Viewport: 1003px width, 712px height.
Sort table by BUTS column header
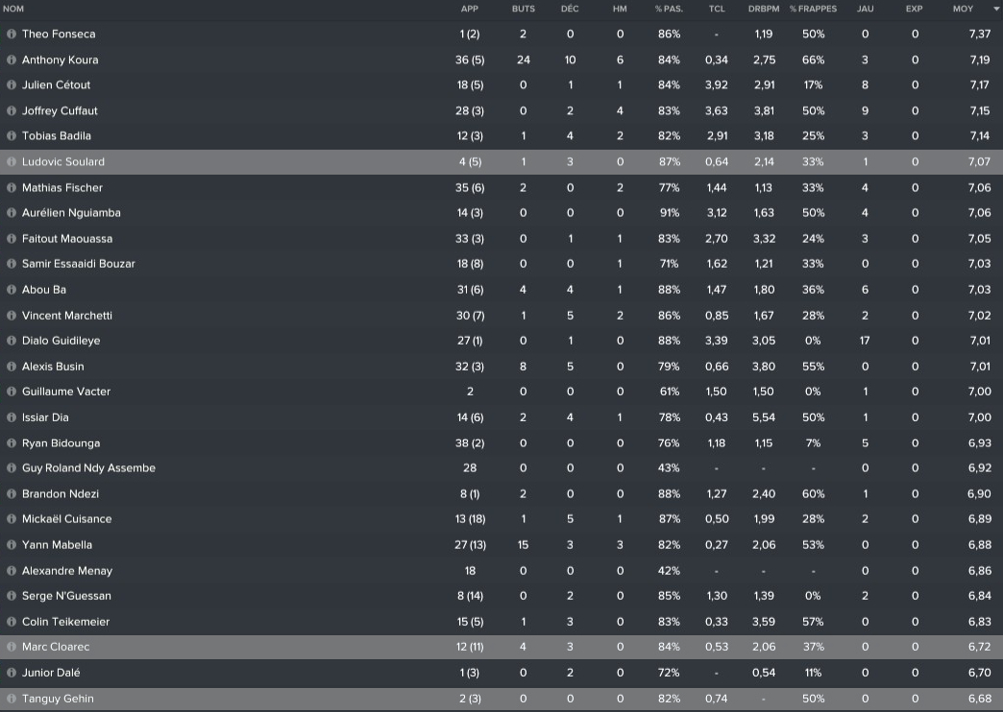point(523,9)
